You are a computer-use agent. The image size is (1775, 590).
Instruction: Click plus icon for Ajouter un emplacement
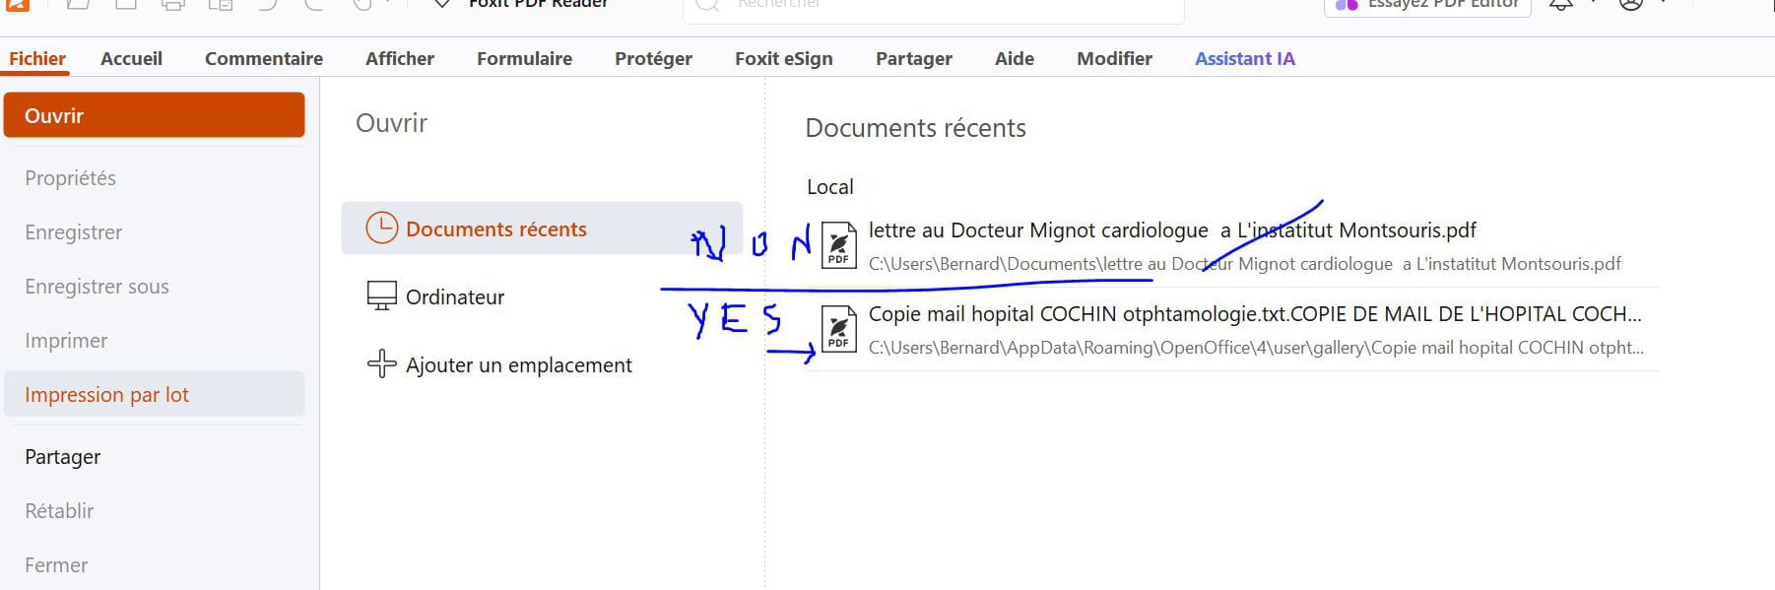(x=381, y=364)
